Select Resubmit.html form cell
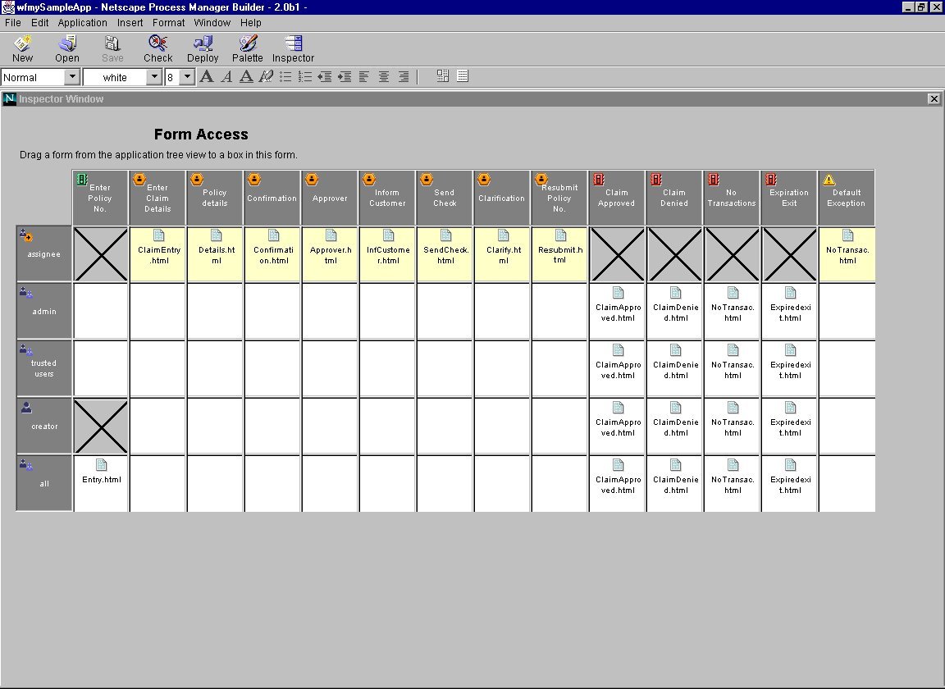Screen dimensions: 945x689 (560, 254)
